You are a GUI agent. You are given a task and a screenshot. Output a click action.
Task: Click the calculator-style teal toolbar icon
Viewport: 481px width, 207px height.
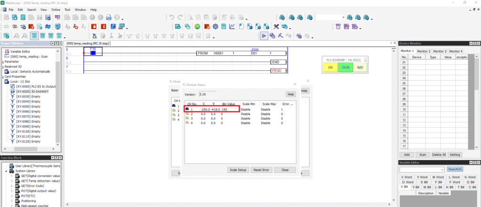(224, 27)
